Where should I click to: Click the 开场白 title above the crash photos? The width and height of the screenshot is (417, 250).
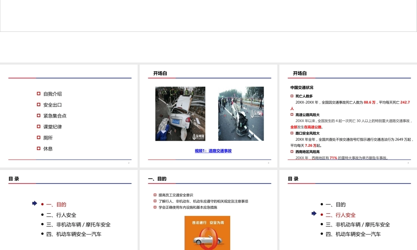(160, 73)
